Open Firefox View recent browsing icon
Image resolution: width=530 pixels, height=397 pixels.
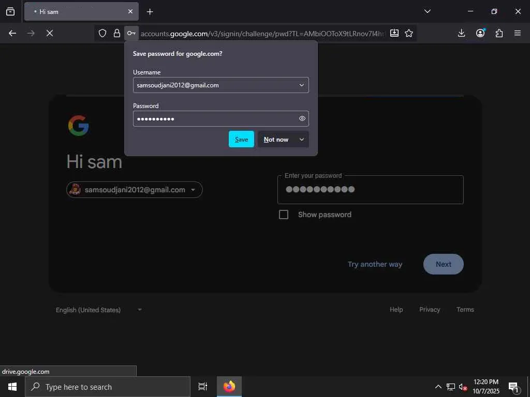[10, 11]
